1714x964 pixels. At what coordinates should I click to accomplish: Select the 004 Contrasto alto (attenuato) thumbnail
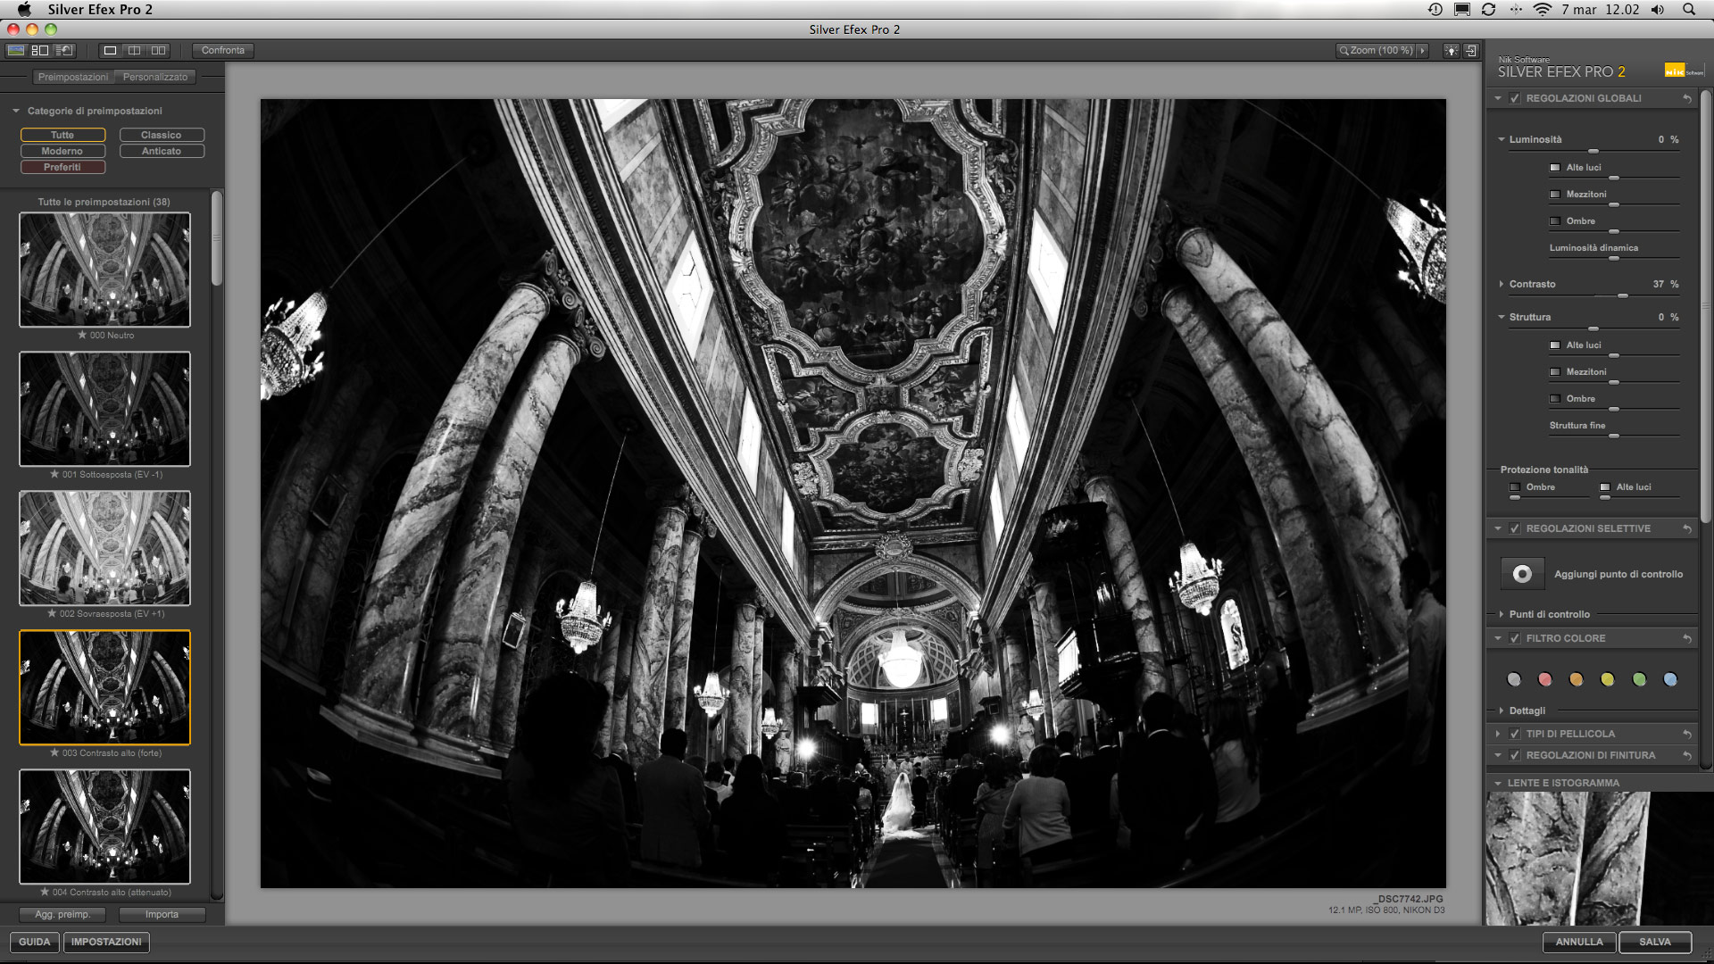(x=105, y=827)
